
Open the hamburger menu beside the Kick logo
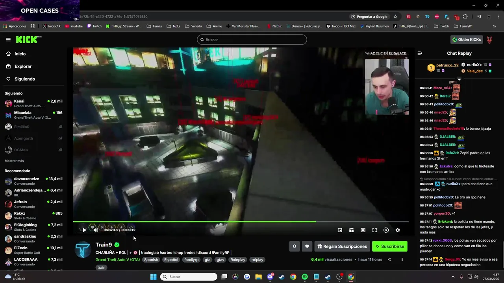point(8,40)
